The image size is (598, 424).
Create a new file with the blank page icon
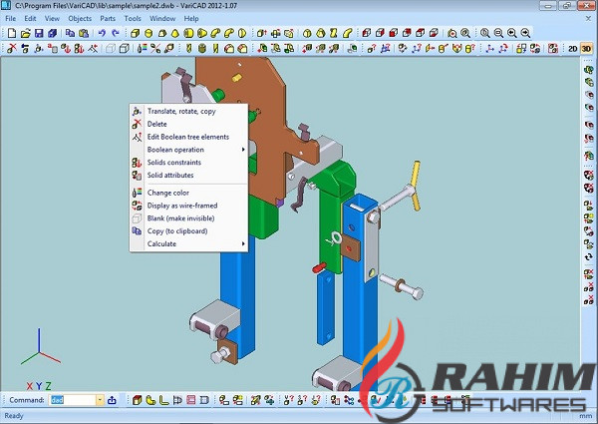12,33
